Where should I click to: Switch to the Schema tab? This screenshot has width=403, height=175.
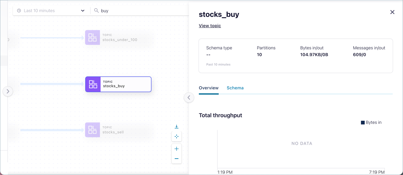coord(235,88)
